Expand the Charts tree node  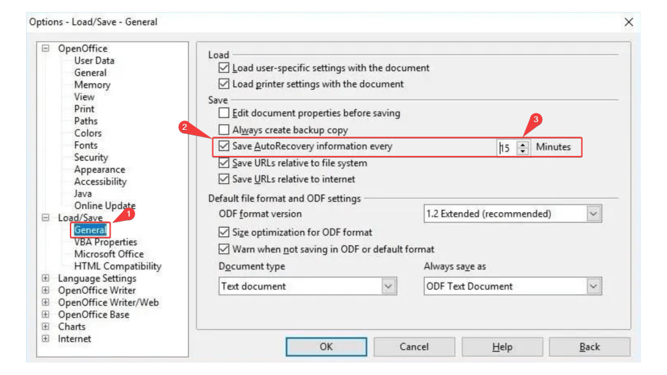pos(46,326)
